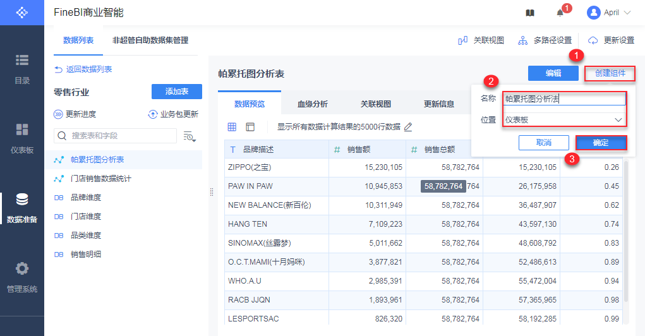645x336 pixels.
Task: Open 管理系统 gear icon in sidebar
Action: [x=22, y=269]
